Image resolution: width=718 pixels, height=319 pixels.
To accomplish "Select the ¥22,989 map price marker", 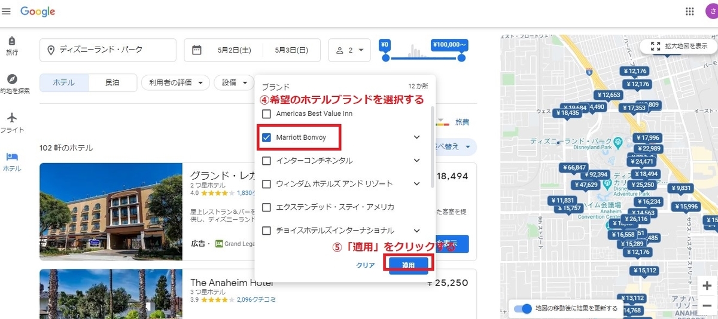I will coord(649,148).
